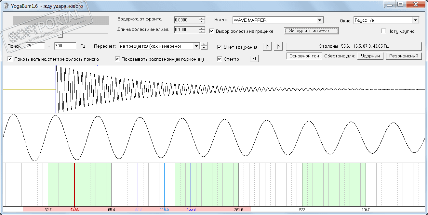Maximize the YogaBum window
The image size is (428, 215).
tap(400, 4)
